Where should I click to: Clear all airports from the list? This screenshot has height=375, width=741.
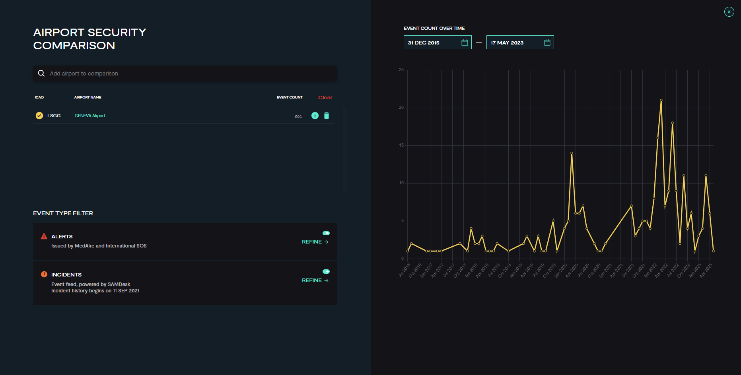(325, 98)
